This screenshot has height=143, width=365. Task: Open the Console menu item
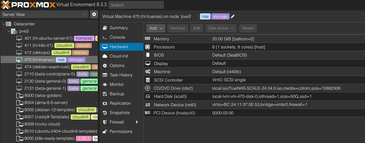(117, 37)
